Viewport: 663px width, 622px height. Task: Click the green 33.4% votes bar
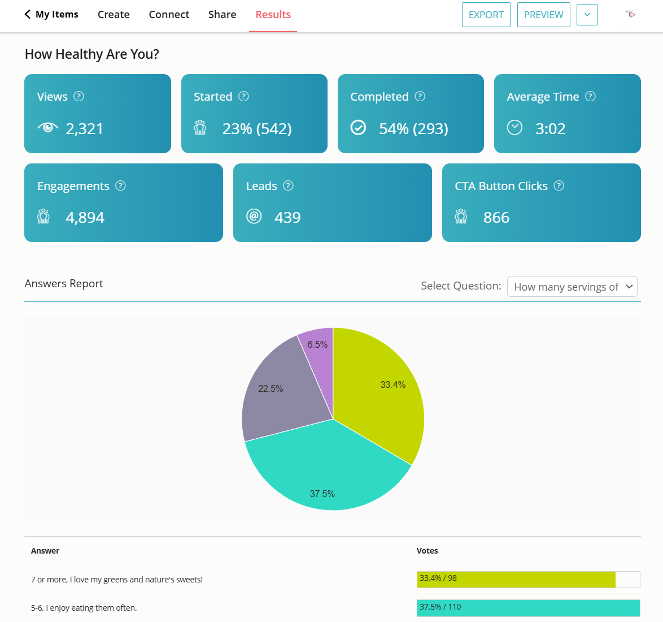click(515, 579)
